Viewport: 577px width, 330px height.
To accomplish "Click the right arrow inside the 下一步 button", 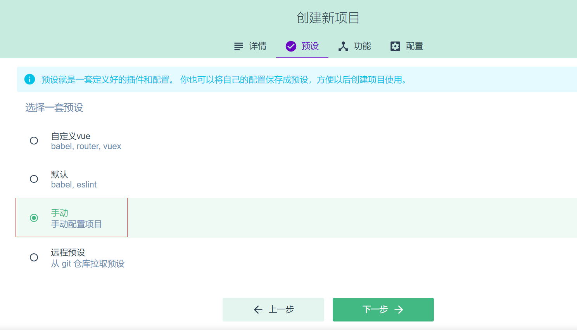I will pos(399,309).
